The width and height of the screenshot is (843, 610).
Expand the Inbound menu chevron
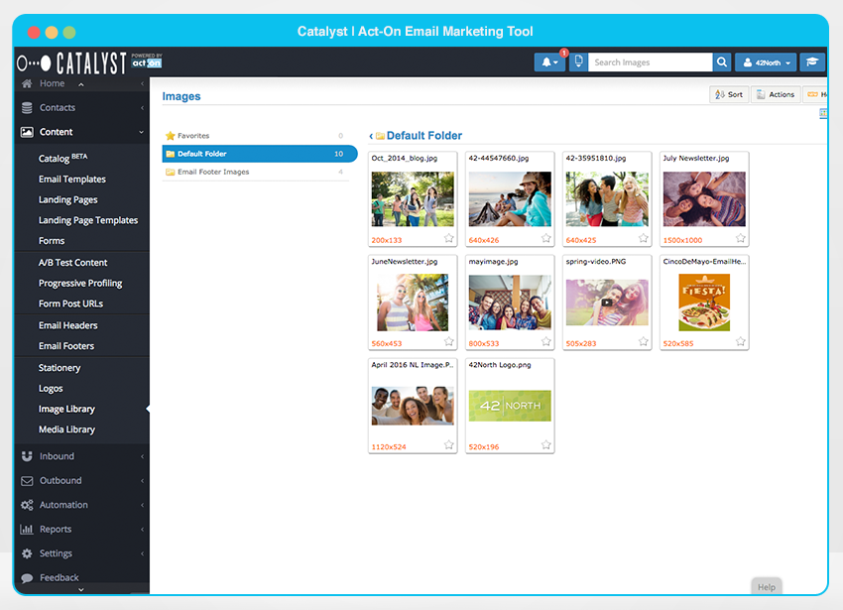[x=142, y=456]
